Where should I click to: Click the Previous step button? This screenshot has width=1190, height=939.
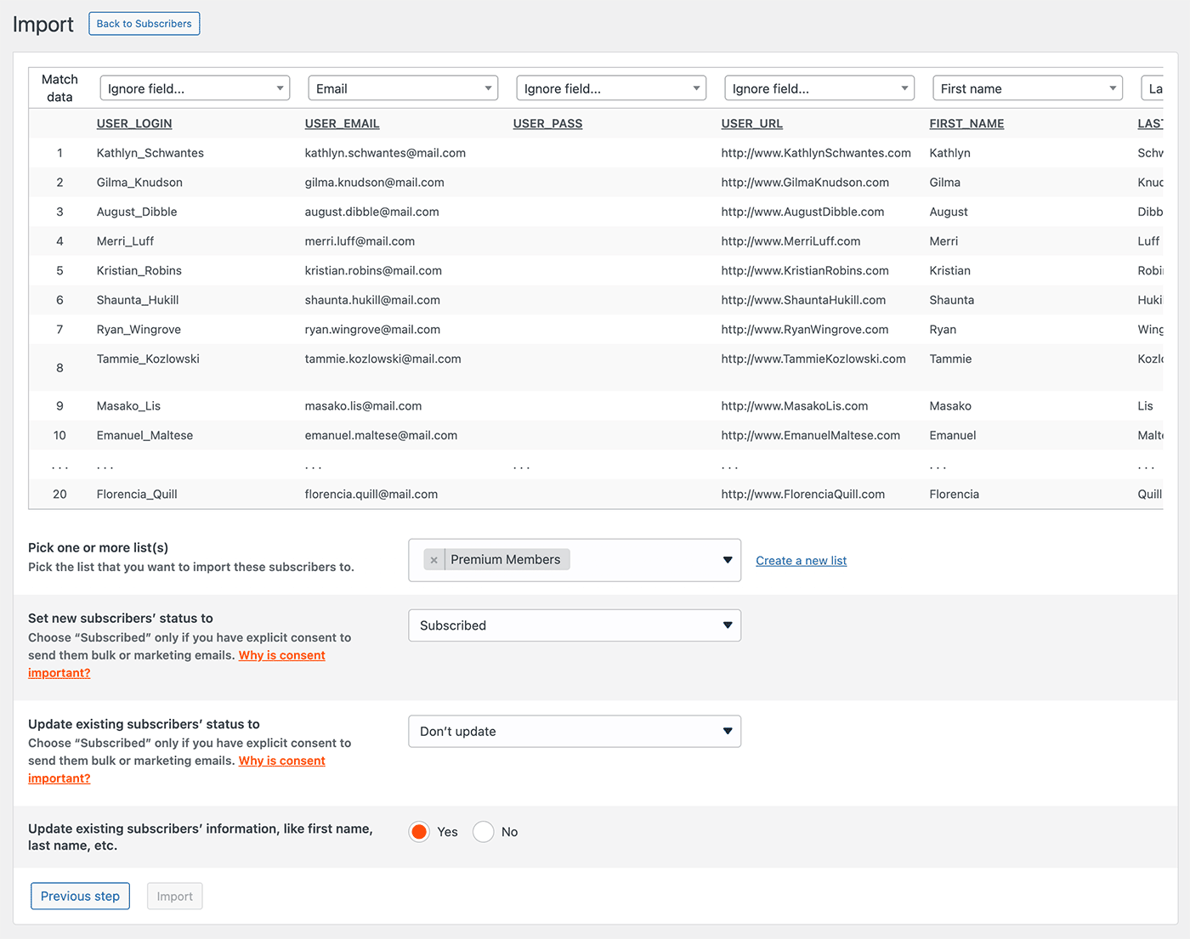coord(80,896)
